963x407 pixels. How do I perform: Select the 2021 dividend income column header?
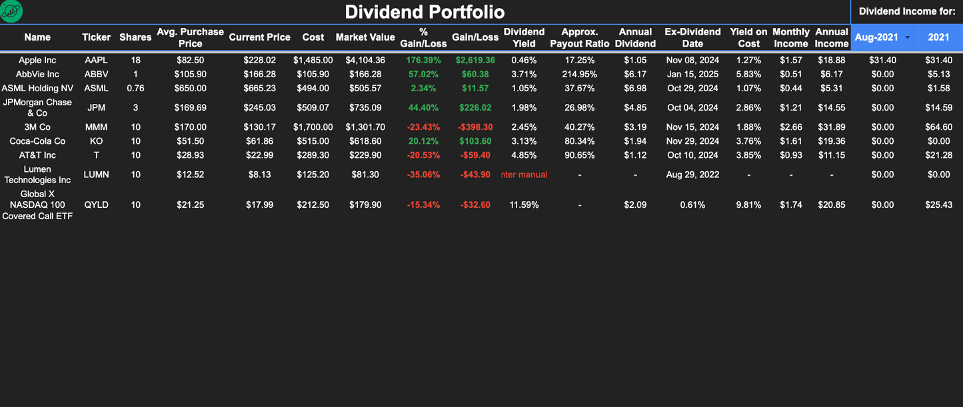(938, 37)
